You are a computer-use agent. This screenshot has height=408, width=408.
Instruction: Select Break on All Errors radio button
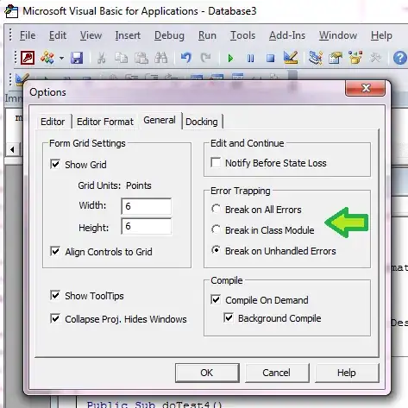(x=216, y=209)
